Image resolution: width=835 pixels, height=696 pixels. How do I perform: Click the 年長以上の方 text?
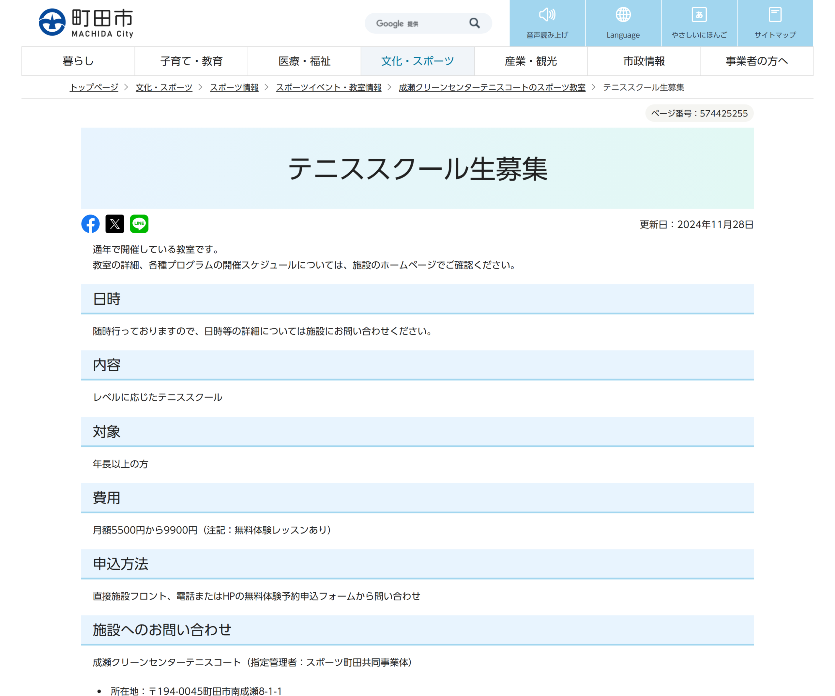point(120,464)
